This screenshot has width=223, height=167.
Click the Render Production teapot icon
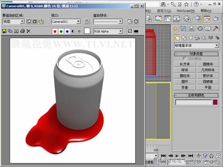click(x=215, y=19)
